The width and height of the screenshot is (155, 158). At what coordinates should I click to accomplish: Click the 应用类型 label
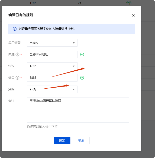coord(14,43)
